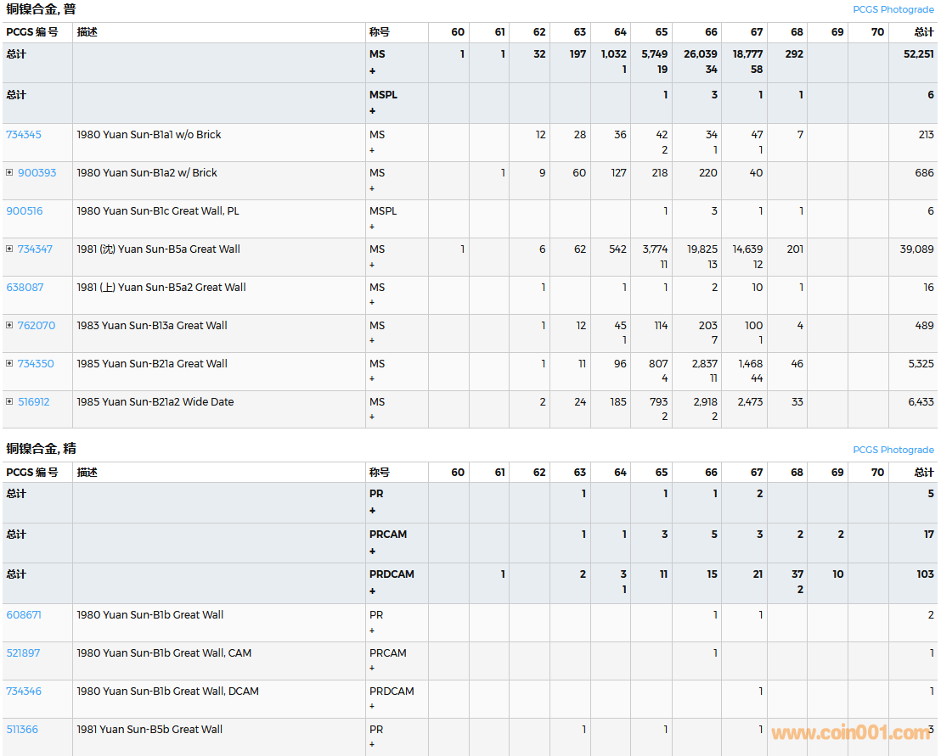The image size is (941, 756).
Task: Open PCGS number 734345 link
Action: pos(24,134)
